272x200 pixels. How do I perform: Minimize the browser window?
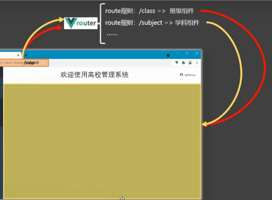tap(177, 53)
